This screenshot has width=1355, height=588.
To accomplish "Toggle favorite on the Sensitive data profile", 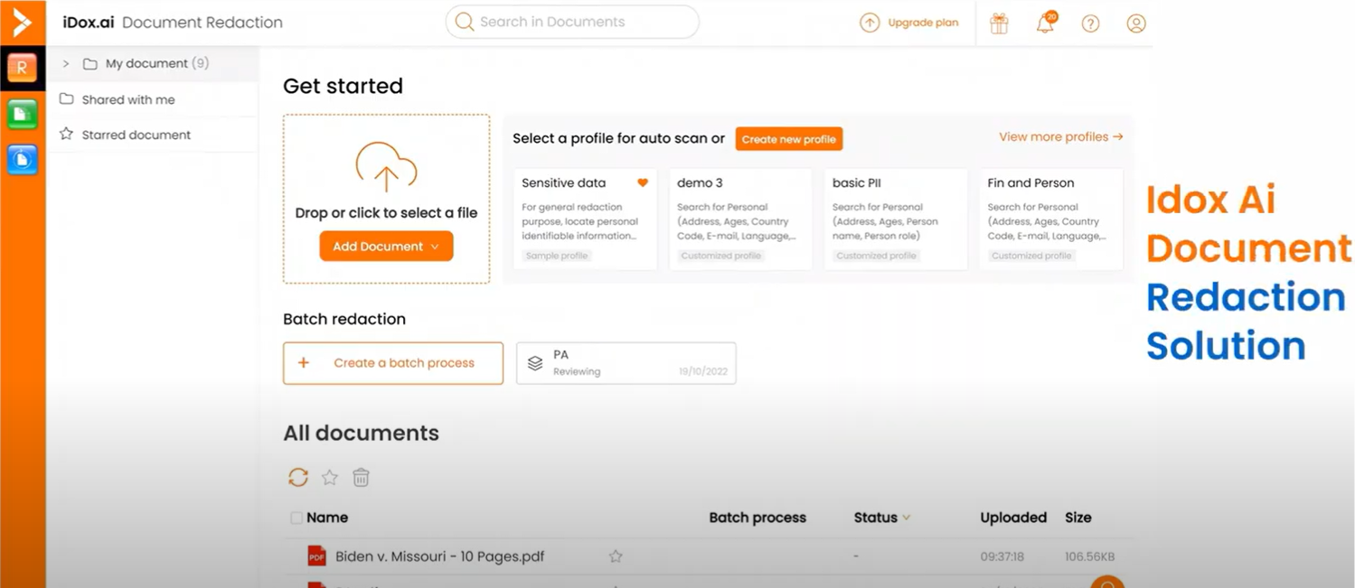I will (642, 182).
